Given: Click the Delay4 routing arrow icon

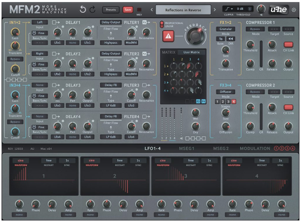Looking at the screenshot, I should click(x=56, y=117).
